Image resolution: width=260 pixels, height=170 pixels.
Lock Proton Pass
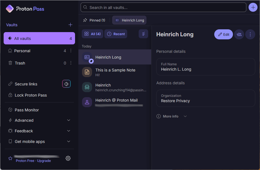point(39,95)
